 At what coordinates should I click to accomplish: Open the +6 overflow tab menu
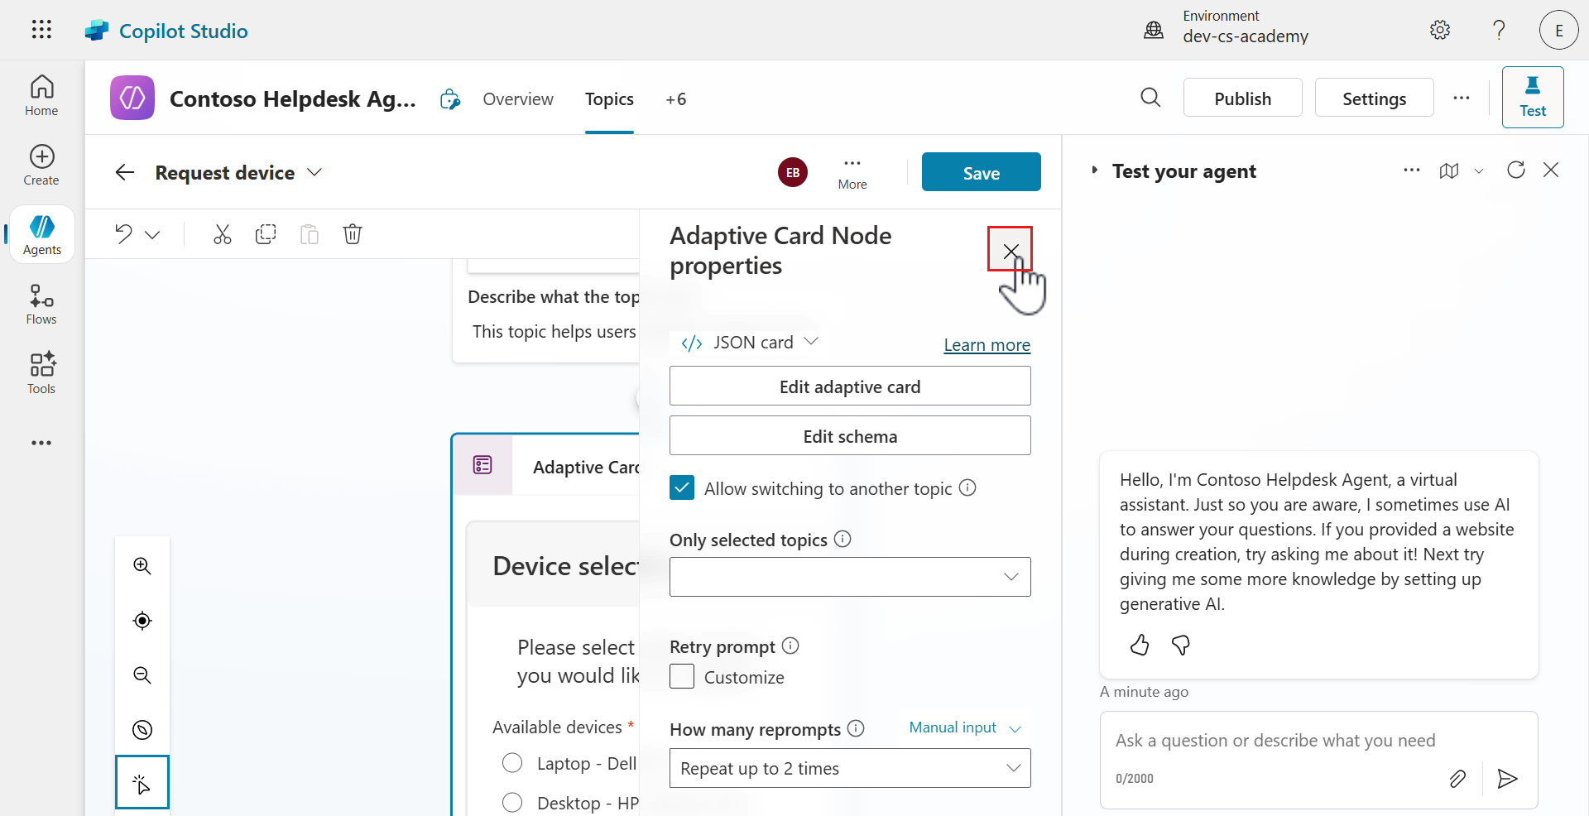click(675, 98)
